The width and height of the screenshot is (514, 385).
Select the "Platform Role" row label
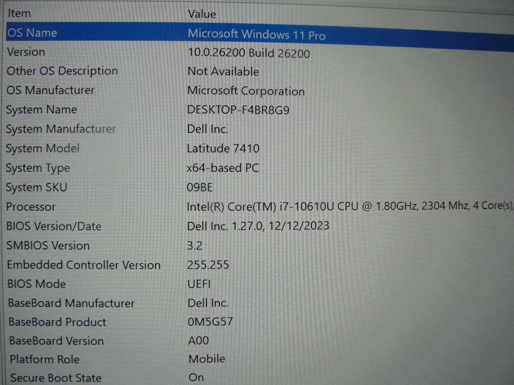(44, 359)
